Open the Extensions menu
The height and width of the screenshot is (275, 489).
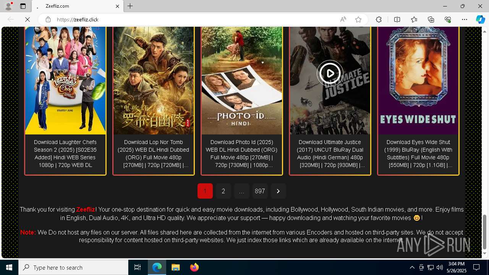[379, 19]
